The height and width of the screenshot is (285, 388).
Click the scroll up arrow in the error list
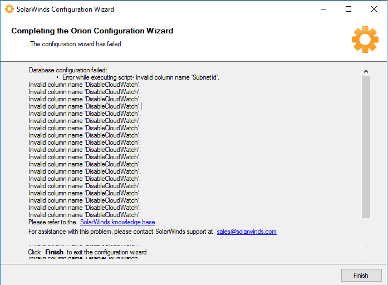(x=366, y=71)
